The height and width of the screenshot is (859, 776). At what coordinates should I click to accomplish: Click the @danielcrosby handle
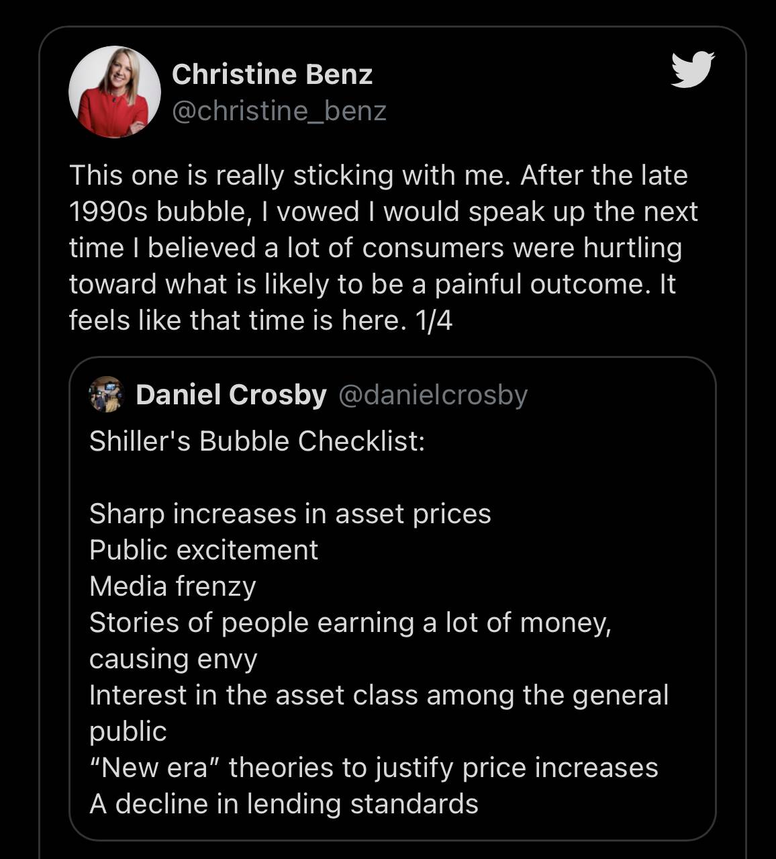click(x=433, y=395)
